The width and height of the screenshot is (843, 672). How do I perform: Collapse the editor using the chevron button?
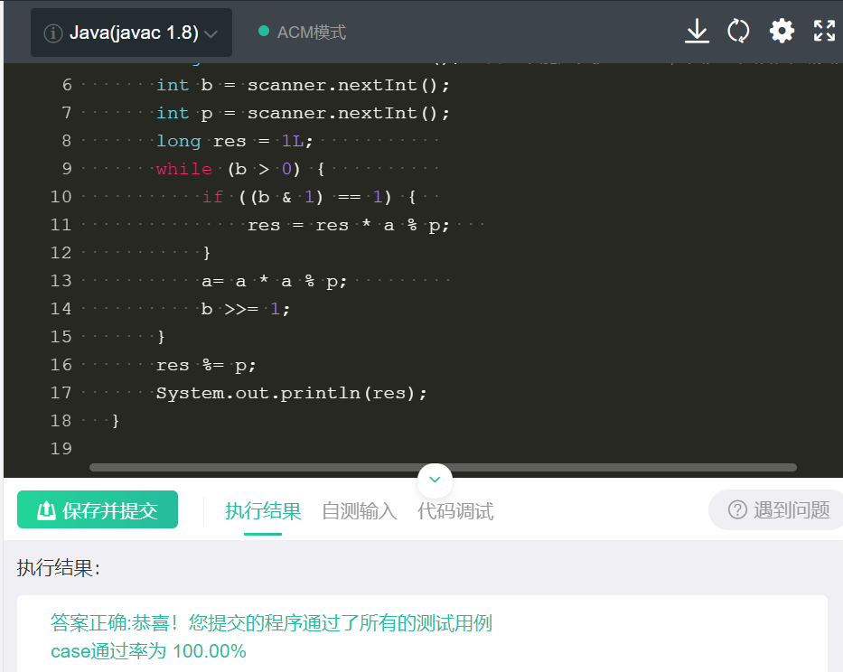(435, 480)
